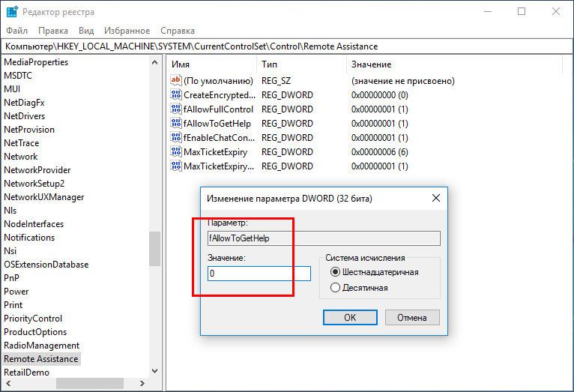
Task: Click the fAllowToGetHelp DWORD icon in list
Action: point(175,124)
